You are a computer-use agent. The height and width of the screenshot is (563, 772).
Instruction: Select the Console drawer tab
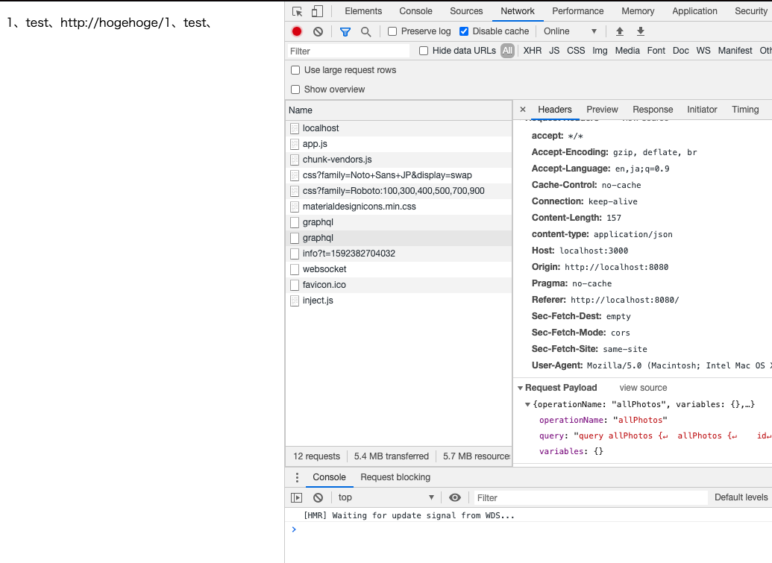click(x=329, y=477)
